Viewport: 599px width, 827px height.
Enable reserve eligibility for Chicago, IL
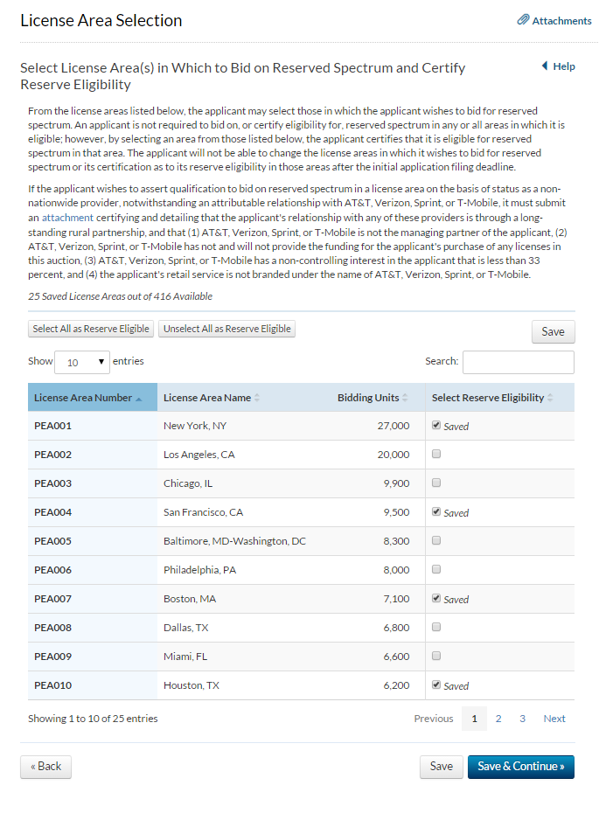(x=436, y=483)
